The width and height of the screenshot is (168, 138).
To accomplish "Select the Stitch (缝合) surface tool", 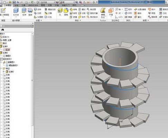I will pyautogui.click(x=138, y=13).
